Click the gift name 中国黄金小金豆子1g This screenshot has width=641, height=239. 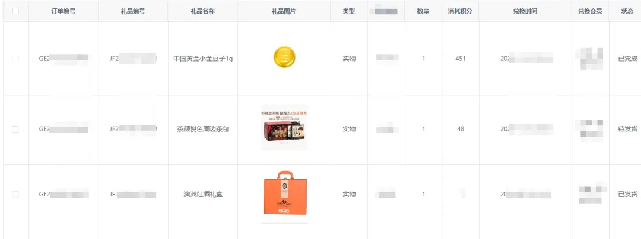[202, 59]
